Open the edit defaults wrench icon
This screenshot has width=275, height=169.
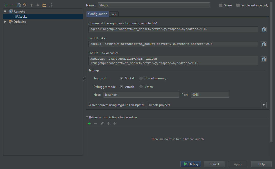coord(25,5)
